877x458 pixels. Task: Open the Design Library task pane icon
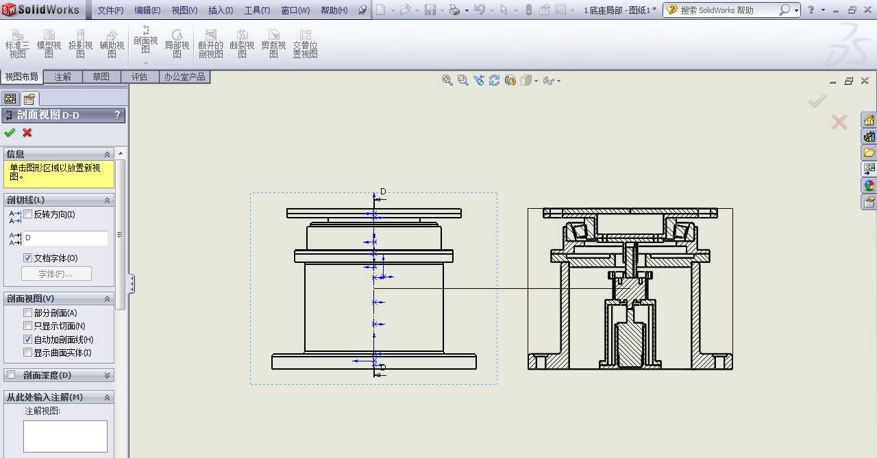pyautogui.click(x=869, y=137)
